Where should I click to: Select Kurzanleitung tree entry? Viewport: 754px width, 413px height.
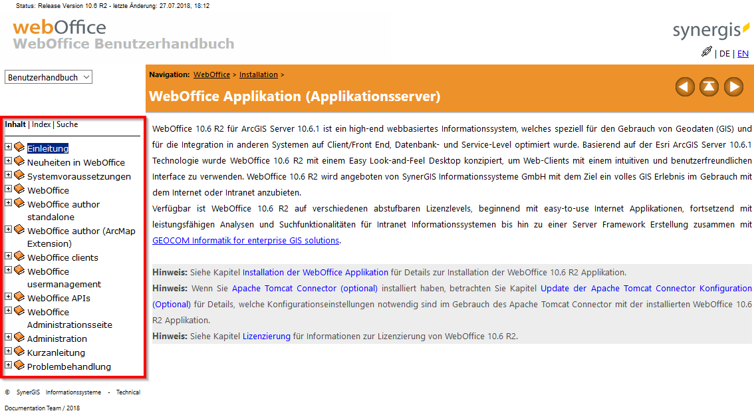(x=56, y=352)
